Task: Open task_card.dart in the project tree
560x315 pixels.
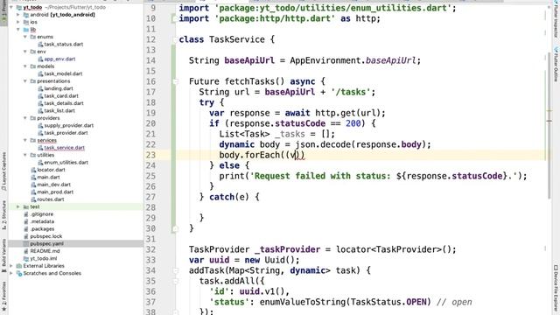Action: point(61,95)
